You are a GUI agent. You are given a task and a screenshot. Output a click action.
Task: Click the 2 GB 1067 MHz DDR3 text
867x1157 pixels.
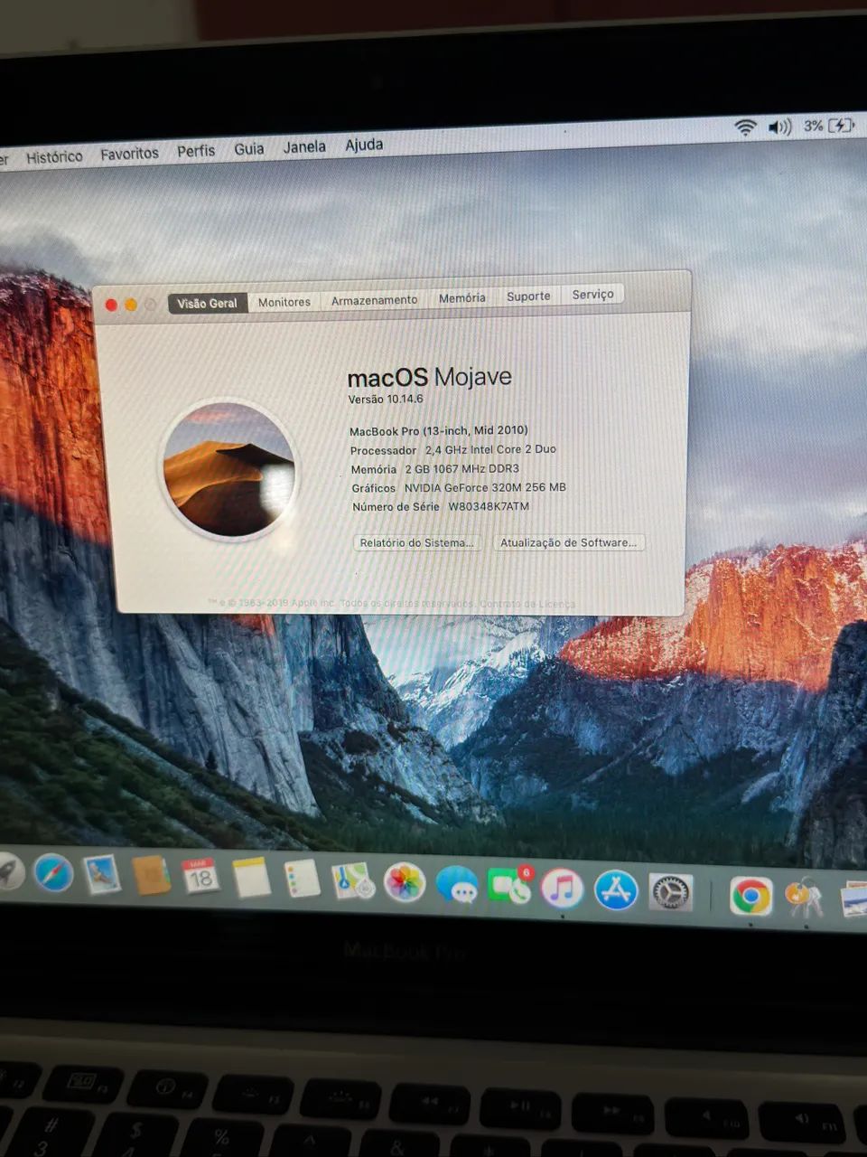(x=461, y=469)
